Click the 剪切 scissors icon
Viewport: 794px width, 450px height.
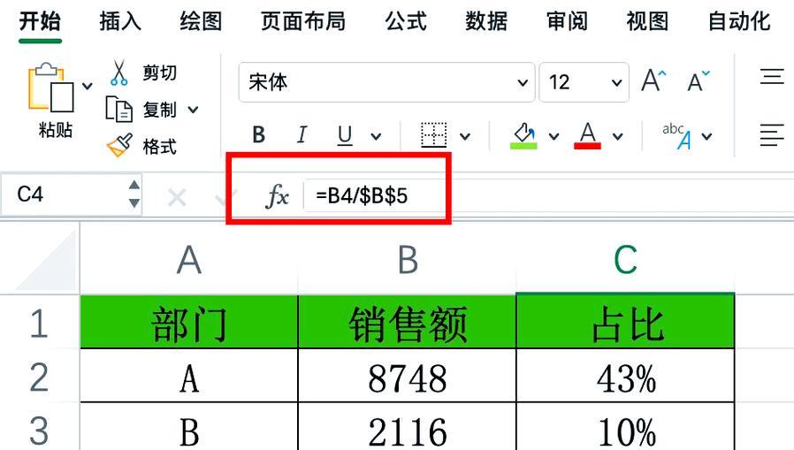118,72
